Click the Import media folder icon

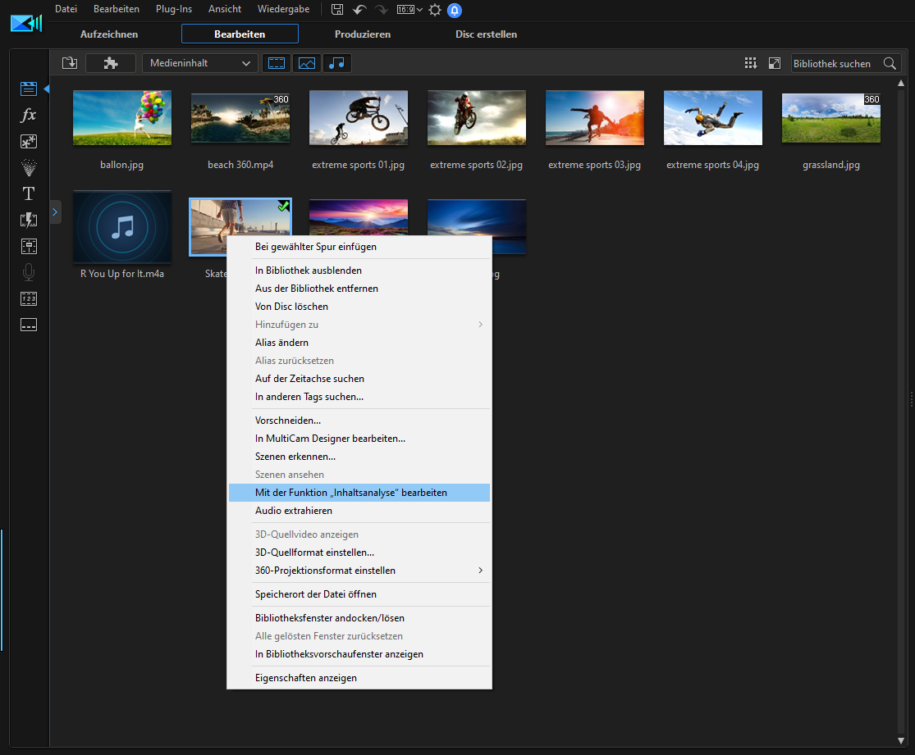[x=70, y=63]
